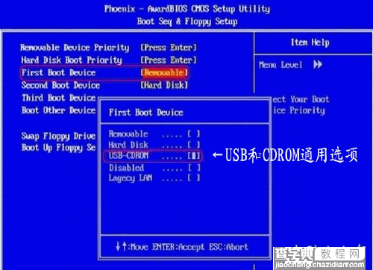Open Hard Disk Boot Priority Press Enter value

169,60
